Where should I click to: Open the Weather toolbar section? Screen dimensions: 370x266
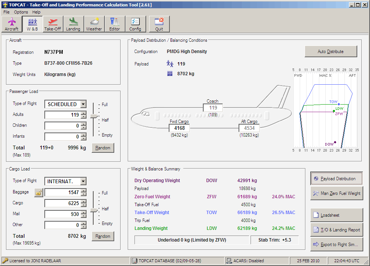[94, 24]
